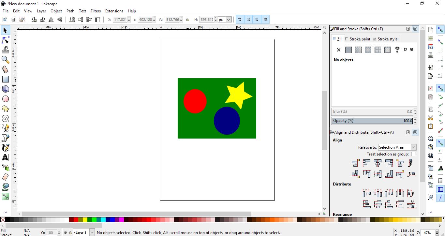Image resolution: width=445 pixels, height=236 pixels.
Task: Select the arrow Selector tool
Action: tap(6, 31)
